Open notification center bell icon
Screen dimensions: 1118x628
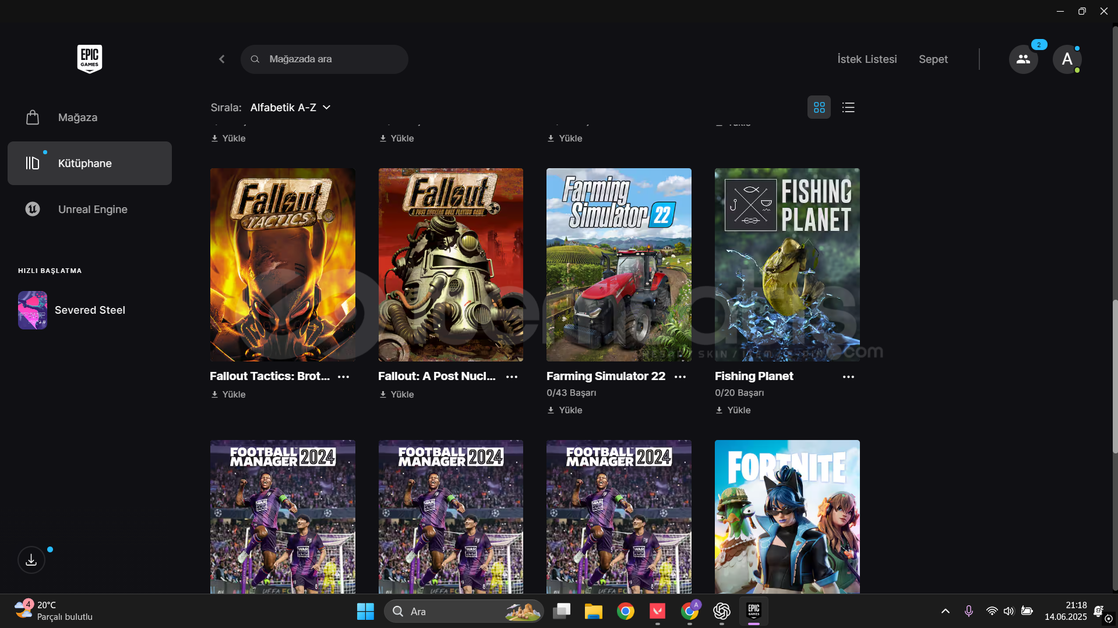coord(1099,612)
